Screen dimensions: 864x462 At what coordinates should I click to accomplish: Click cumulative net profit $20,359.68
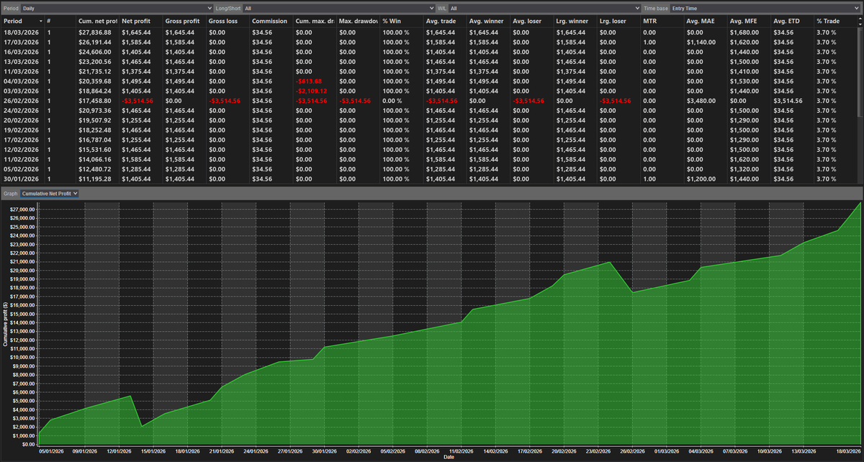pos(95,81)
